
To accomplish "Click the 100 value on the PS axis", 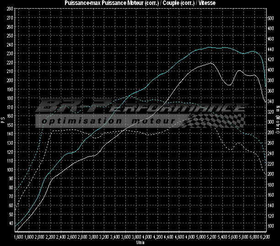I will click(x=10, y=169).
